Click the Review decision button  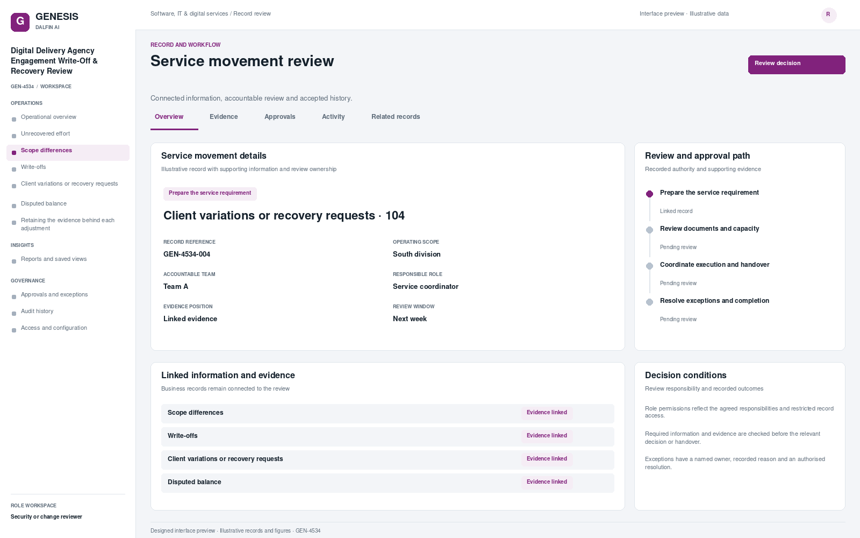click(x=797, y=65)
